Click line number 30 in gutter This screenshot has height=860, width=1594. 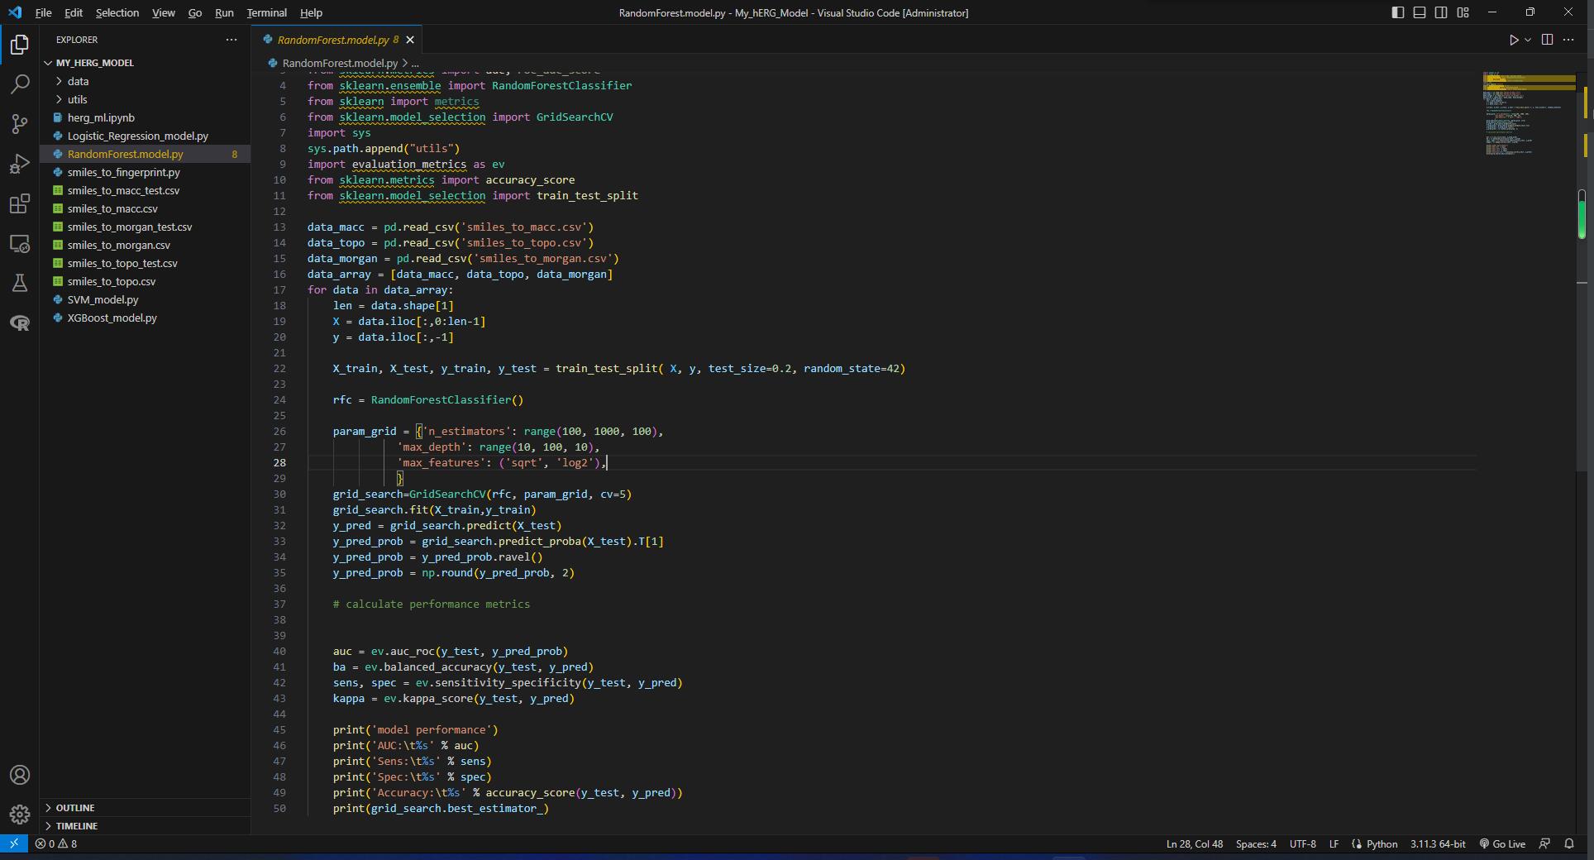click(279, 494)
